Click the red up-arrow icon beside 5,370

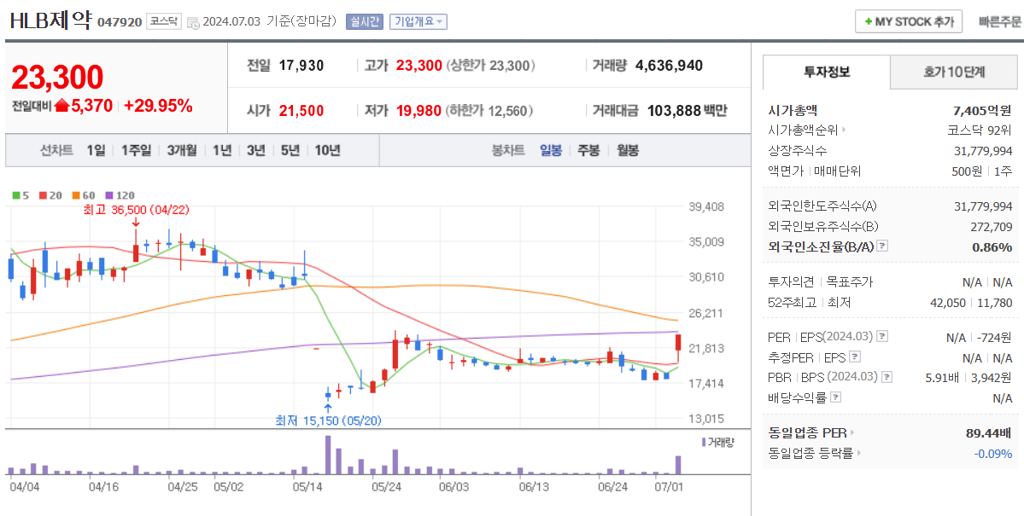(62, 106)
